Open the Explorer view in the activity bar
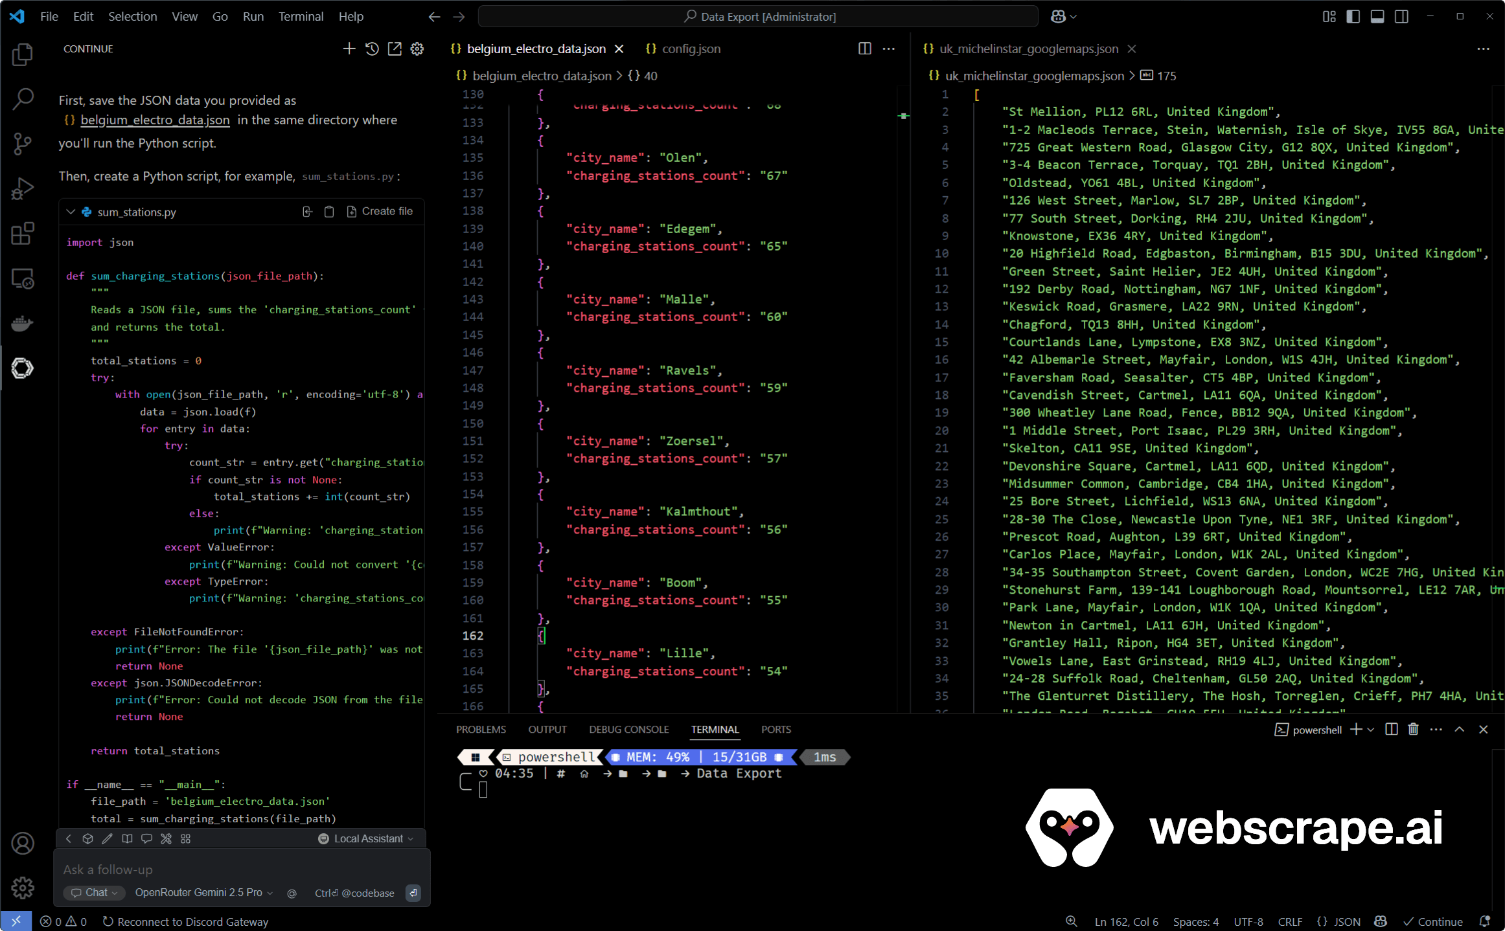Viewport: 1505px width, 931px height. (x=23, y=55)
